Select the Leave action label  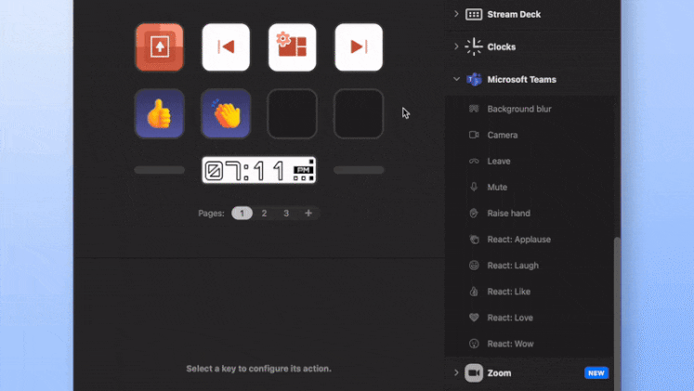[x=499, y=161]
